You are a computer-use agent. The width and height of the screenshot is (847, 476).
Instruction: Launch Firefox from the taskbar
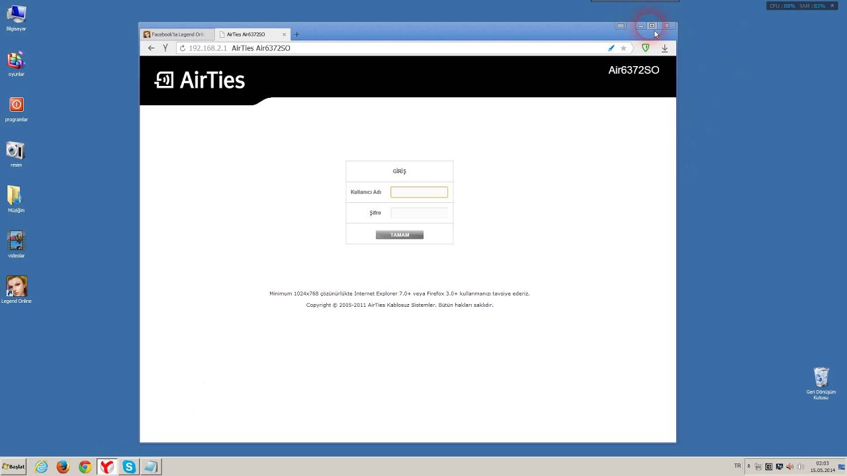tap(63, 467)
